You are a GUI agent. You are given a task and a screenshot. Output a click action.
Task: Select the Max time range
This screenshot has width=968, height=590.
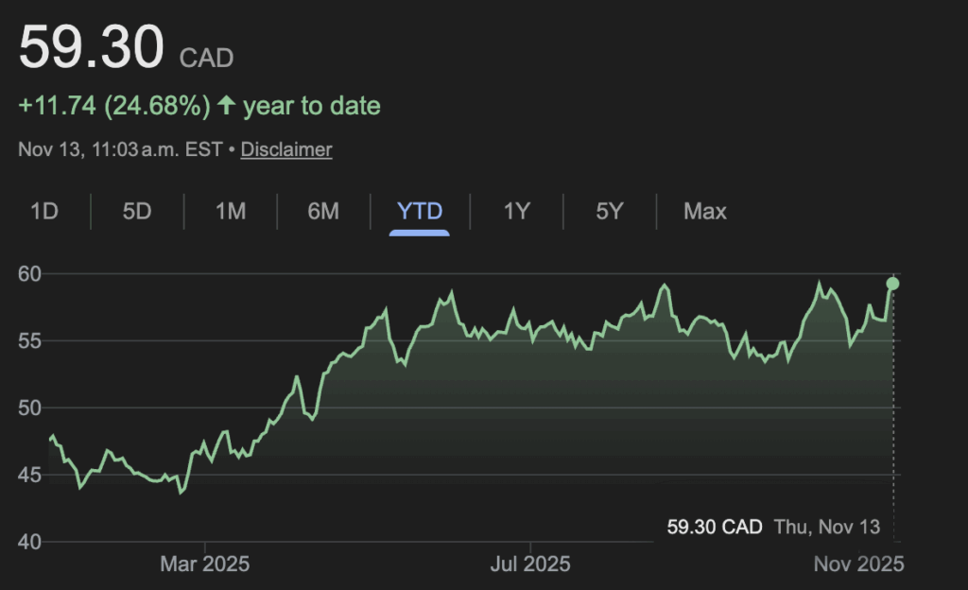[x=705, y=211]
